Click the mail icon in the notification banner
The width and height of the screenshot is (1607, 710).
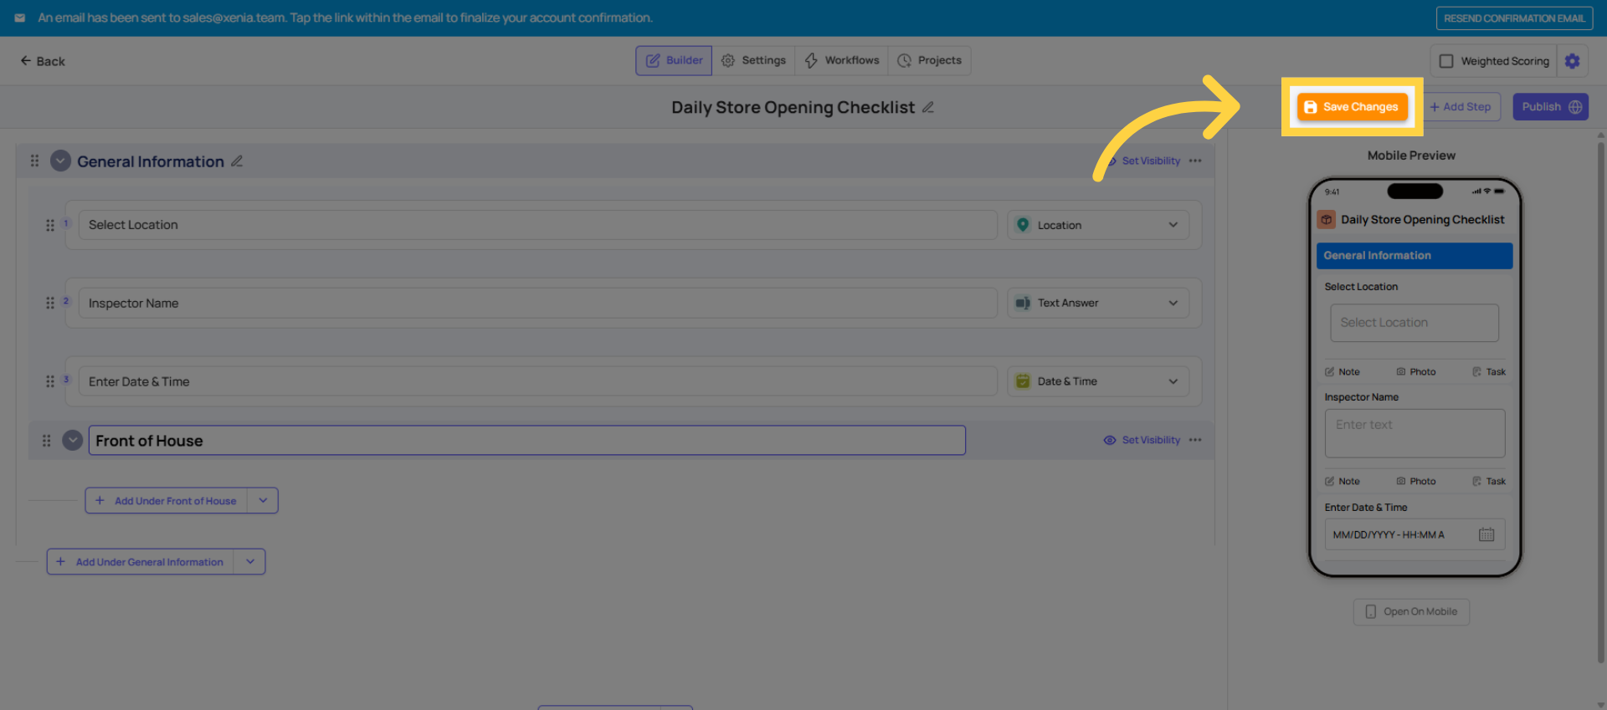click(20, 18)
